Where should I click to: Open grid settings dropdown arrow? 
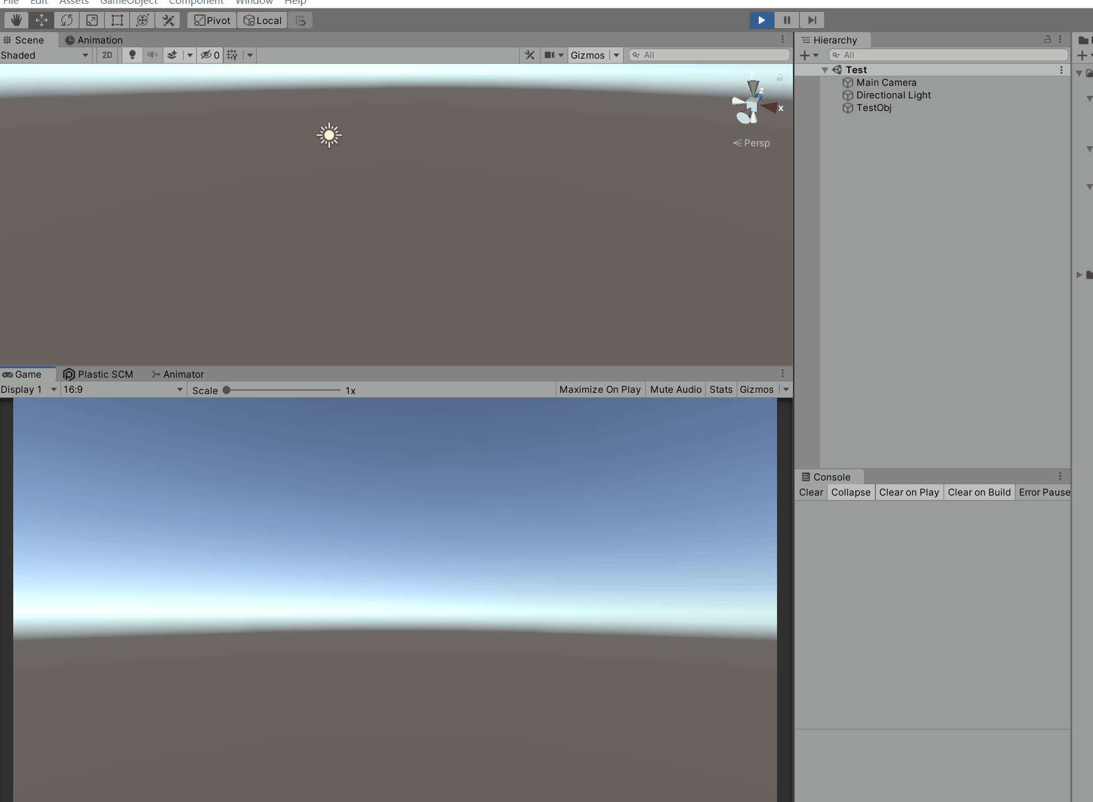[250, 55]
